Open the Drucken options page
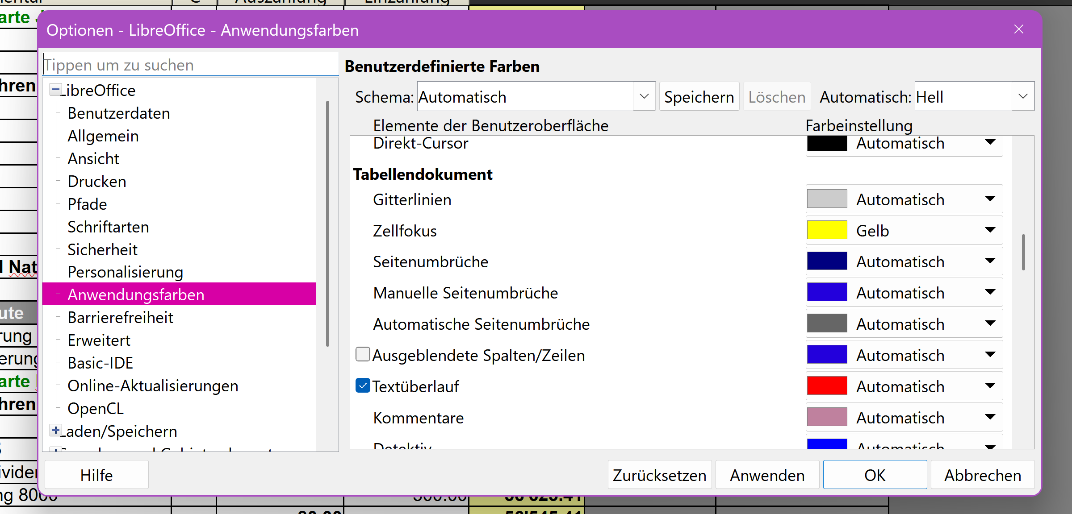 [x=97, y=182]
